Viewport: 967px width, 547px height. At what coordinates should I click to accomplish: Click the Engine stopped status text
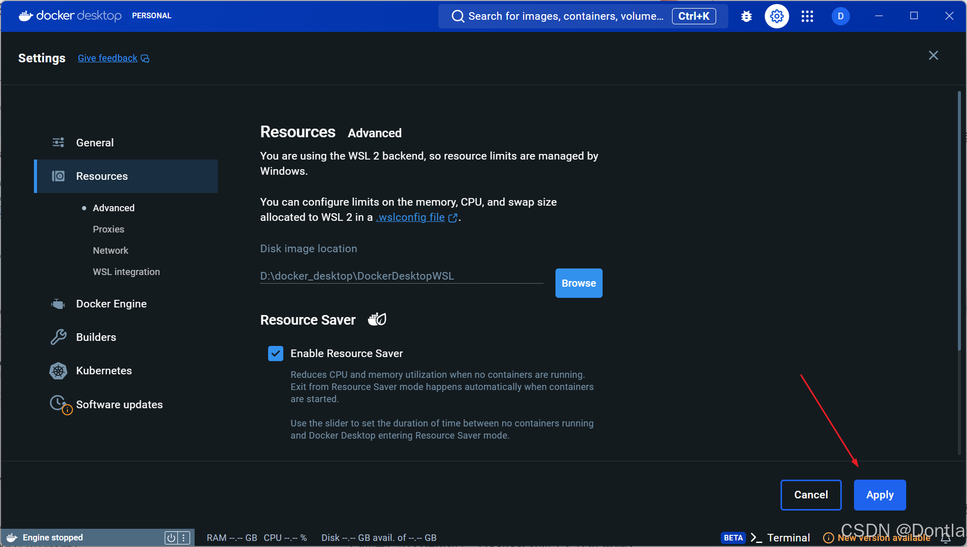[x=53, y=538]
